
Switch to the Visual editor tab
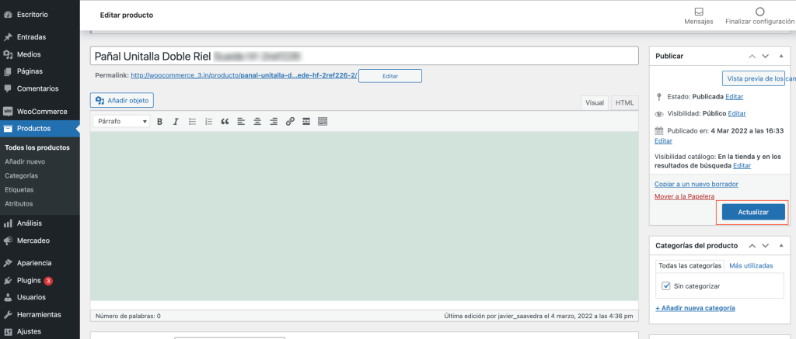pyautogui.click(x=595, y=103)
